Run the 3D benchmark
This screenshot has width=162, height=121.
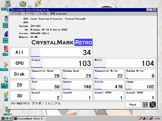(x=19, y=96)
